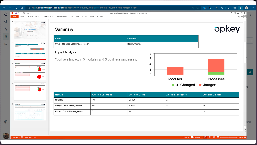Screen dimensions: 257x145
Task: Open the FILE tab
Action: [x=15, y=16]
